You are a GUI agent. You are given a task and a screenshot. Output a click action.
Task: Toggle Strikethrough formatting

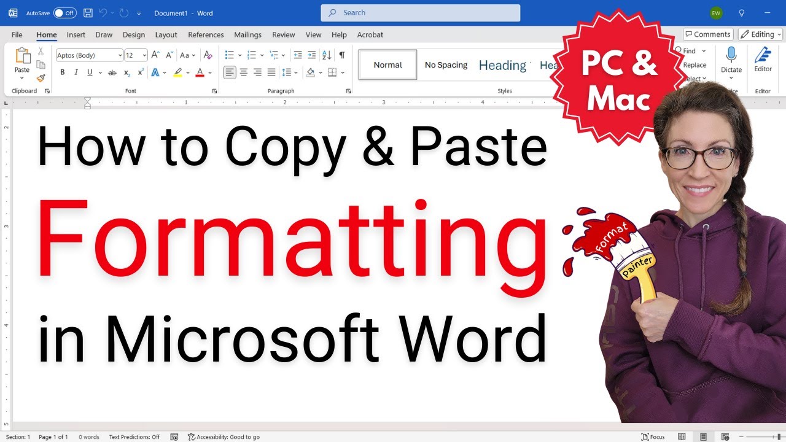tap(112, 72)
